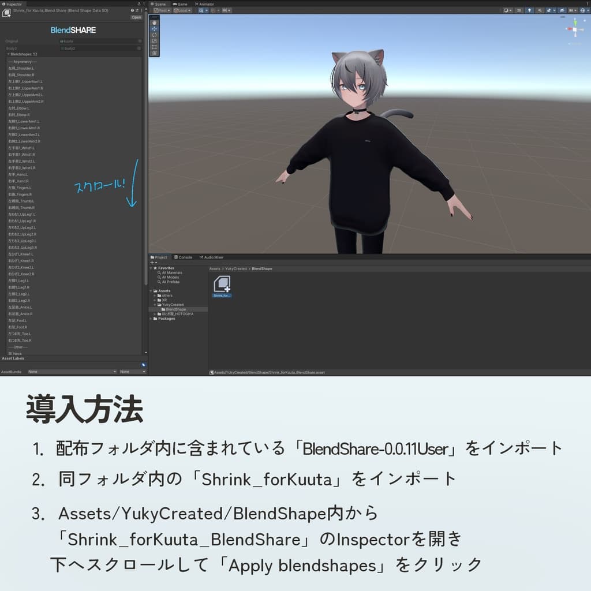Viewport: 591px width, 591px height.
Task: Select the Shrink_for BlendShare asset thumbnail
Action: pos(222,285)
